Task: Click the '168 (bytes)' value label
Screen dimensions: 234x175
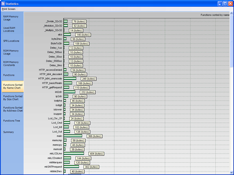Action: coord(84,83)
